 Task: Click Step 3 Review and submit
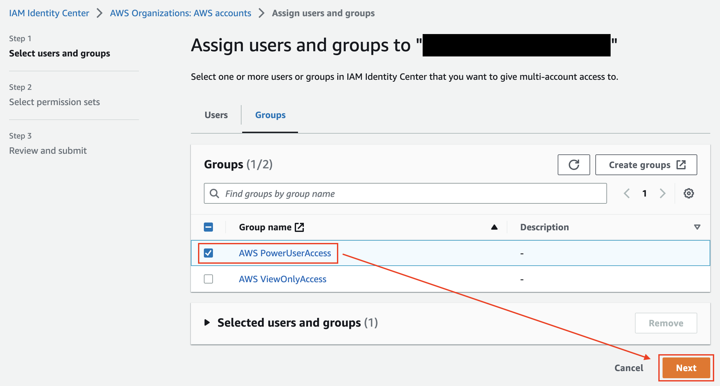pos(48,151)
